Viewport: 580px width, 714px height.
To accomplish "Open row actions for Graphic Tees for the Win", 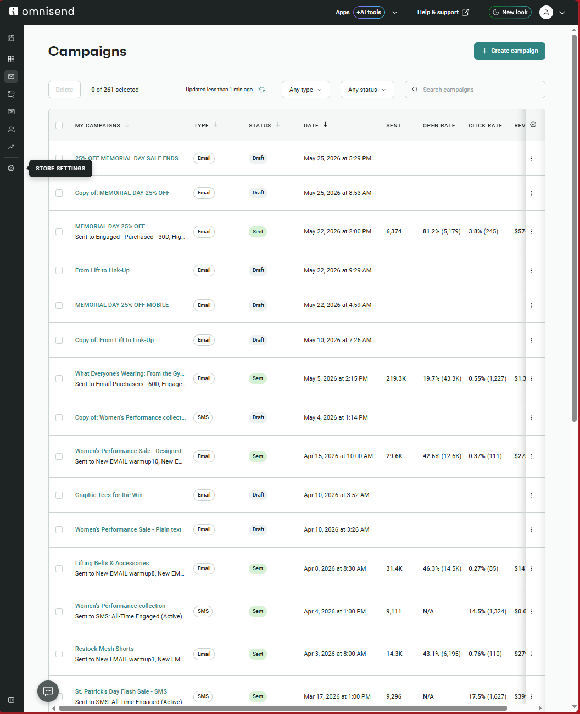I will pos(531,495).
